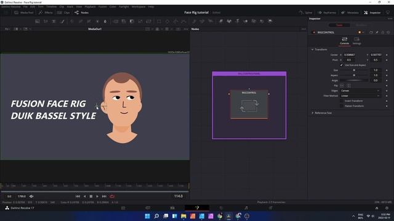
Task: Add a Rectangle mask from toolbar
Action: point(159,21)
